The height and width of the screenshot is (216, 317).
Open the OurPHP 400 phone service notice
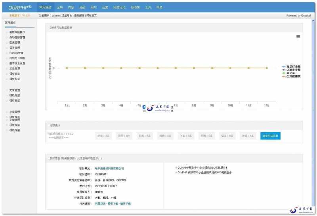204,173
